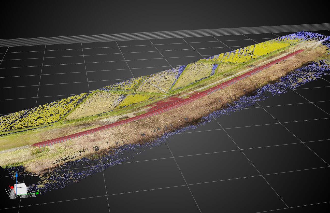Pick the far end of red truss near horizon
This screenshot has height=213, width=330.
300,51
